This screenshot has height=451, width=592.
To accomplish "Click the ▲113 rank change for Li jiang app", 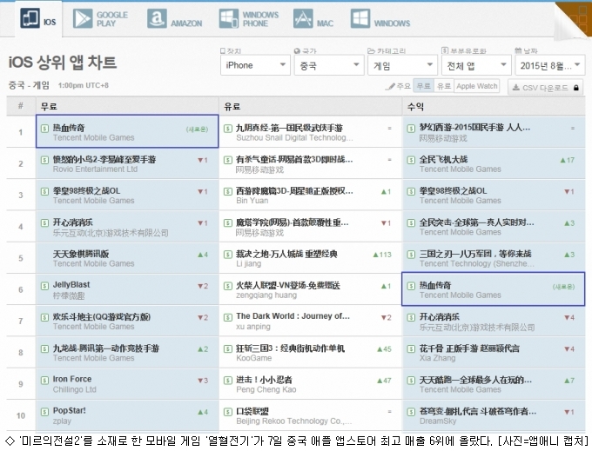I will 382,255.
